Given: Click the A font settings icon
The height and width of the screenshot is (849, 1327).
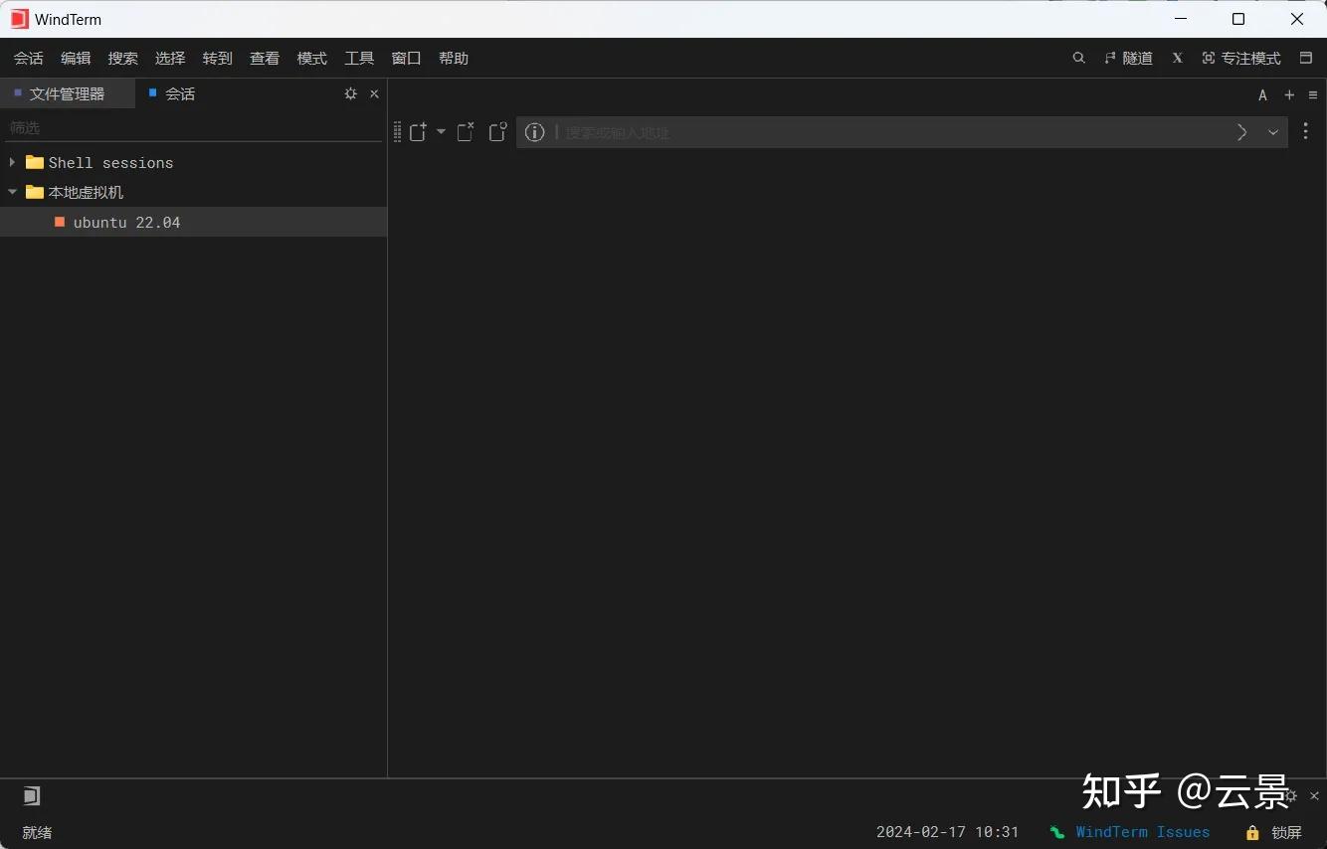Looking at the screenshot, I should [x=1262, y=95].
